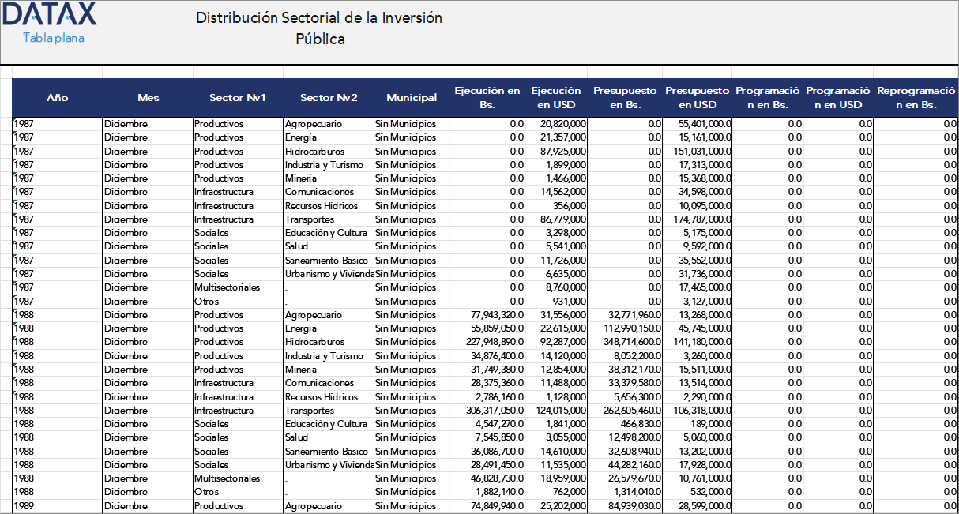Click the Mes column header
The image size is (959, 514).
point(148,98)
